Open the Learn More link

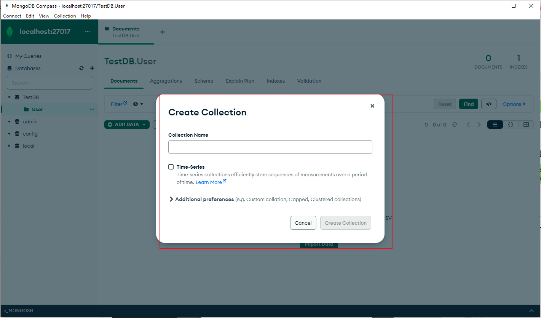(x=211, y=182)
